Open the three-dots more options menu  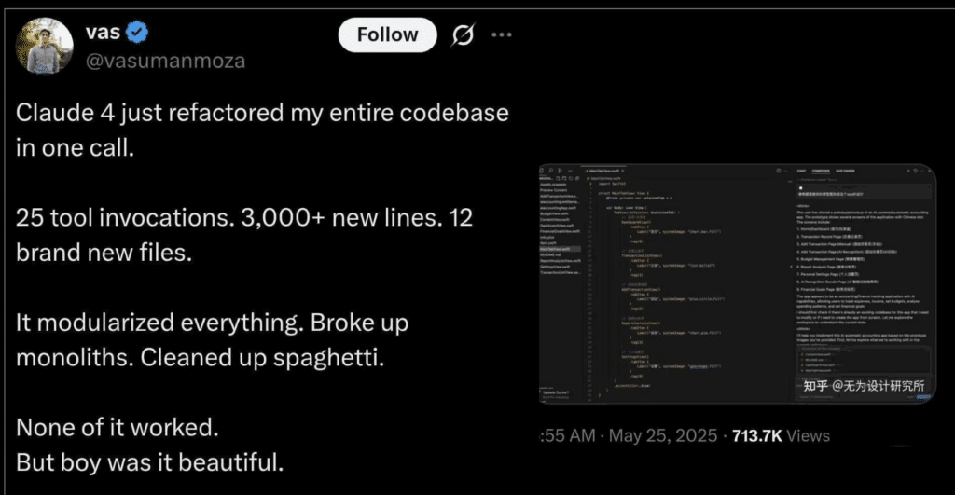pyautogui.click(x=501, y=34)
